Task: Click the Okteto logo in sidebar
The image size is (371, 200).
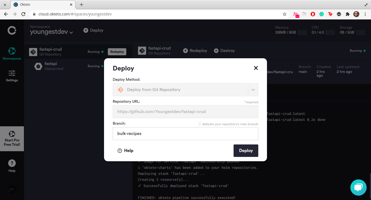Action: click(x=12, y=30)
